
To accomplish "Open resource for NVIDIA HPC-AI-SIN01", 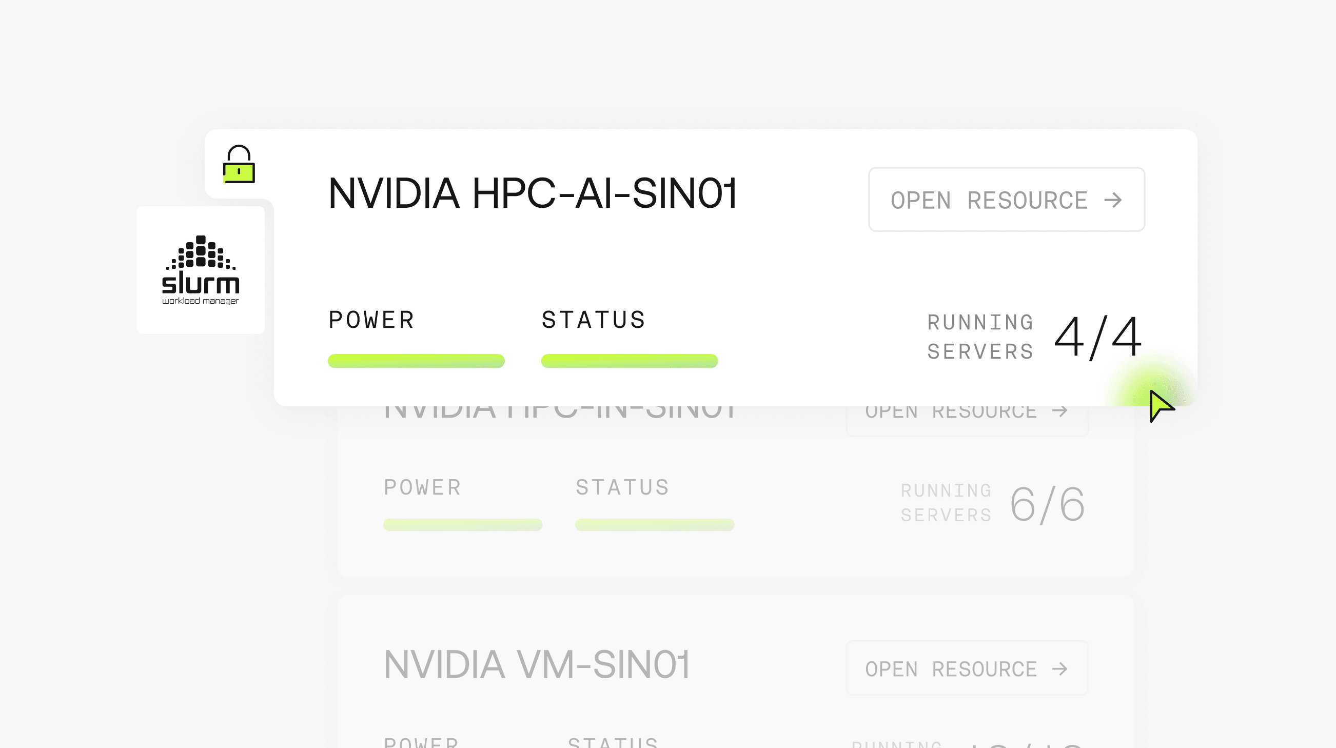I will [x=1006, y=200].
